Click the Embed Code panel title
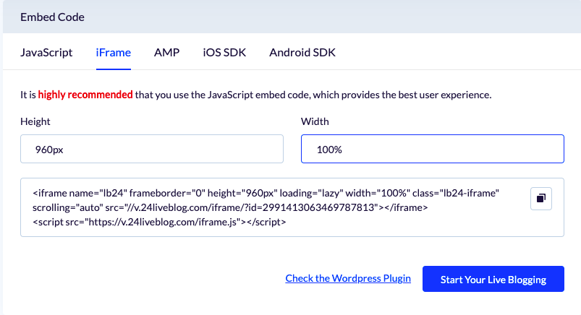 pos(52,17)
